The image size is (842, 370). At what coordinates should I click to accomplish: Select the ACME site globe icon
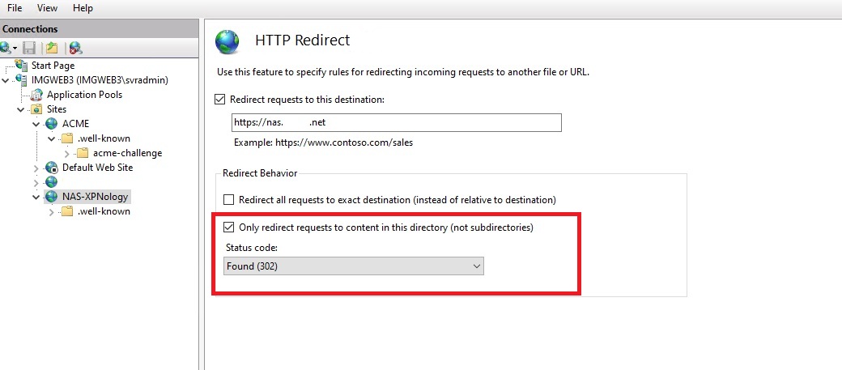(52, 124)
